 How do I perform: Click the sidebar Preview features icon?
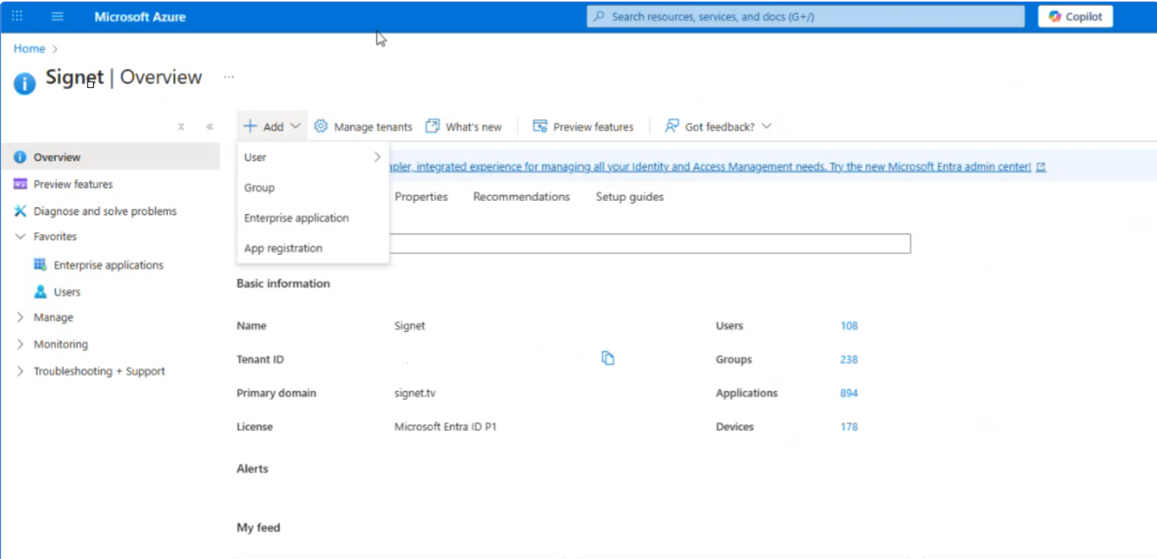(20, 184)
